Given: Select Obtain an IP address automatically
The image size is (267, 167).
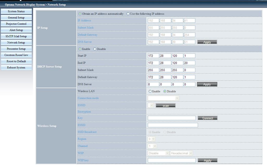Looking at the screenshot, I should pos(80,14).
